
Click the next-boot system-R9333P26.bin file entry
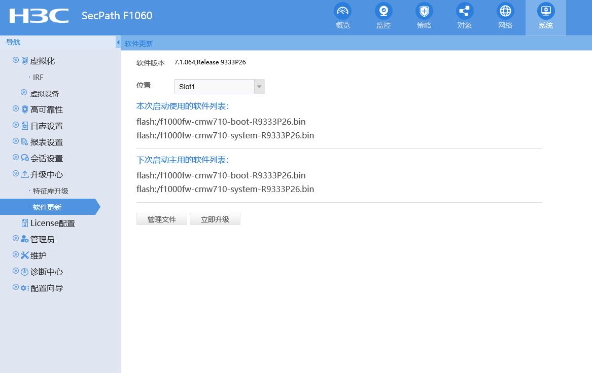[x=225, y=189]
